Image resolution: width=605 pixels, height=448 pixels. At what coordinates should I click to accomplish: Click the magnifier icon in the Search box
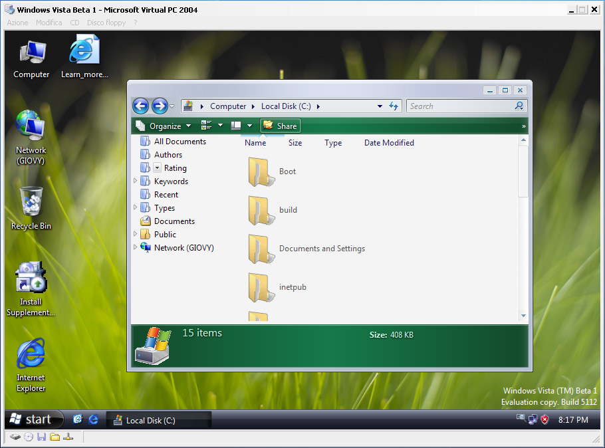pyautogui.click(x=519, y=106)
